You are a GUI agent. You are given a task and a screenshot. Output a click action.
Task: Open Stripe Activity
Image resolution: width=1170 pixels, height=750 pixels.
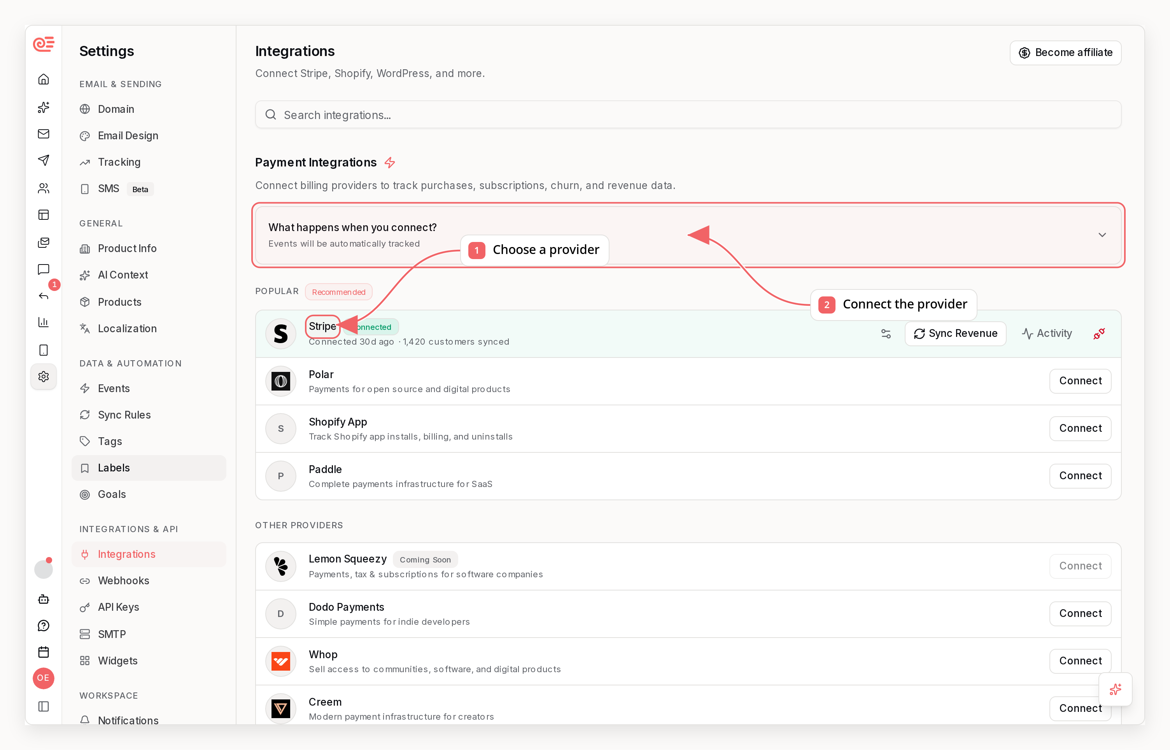(1047, 334)
